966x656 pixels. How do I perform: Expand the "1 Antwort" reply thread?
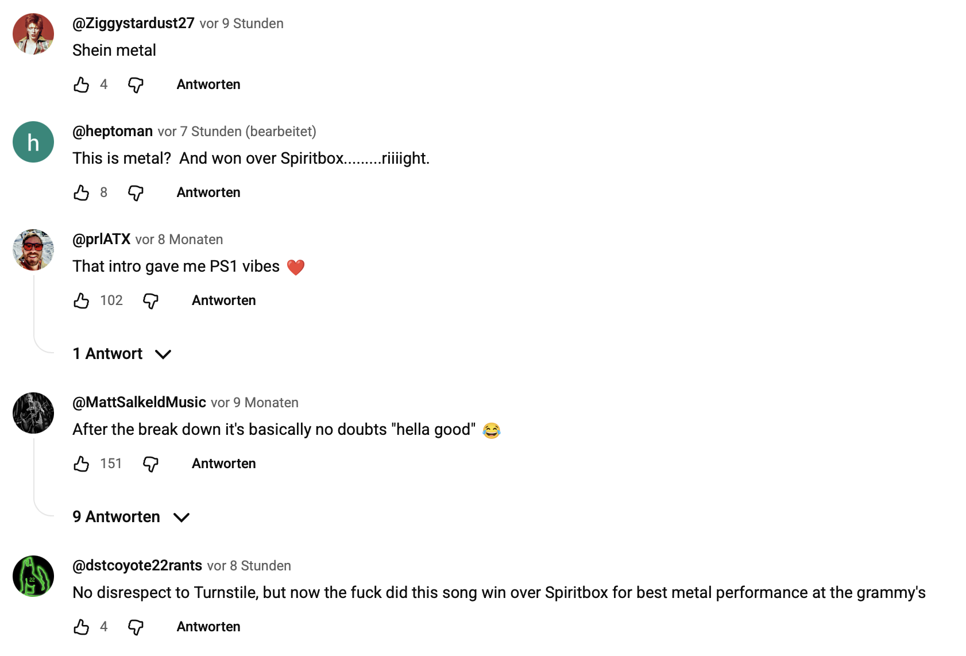point(122,354)
